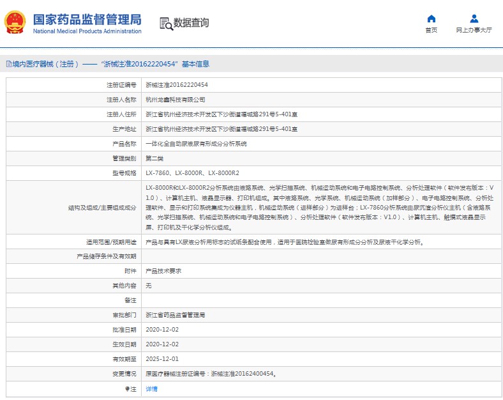Click the document icon before 境内医疗器械
503x400 pixels.
[x=8, y=64]
